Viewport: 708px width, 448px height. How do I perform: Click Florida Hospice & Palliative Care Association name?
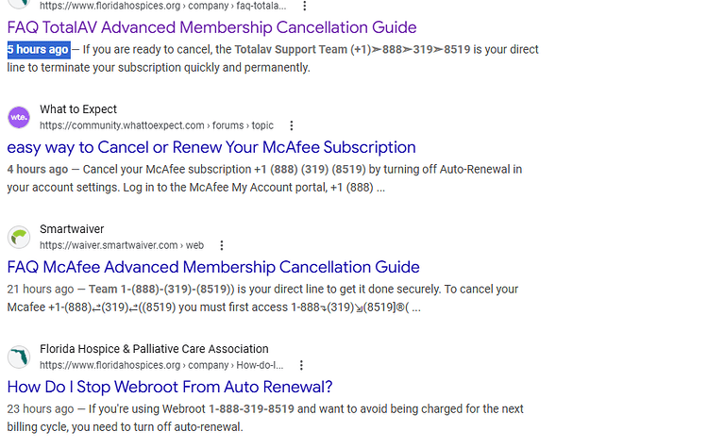pyautogui.click(x=154, y=349)
